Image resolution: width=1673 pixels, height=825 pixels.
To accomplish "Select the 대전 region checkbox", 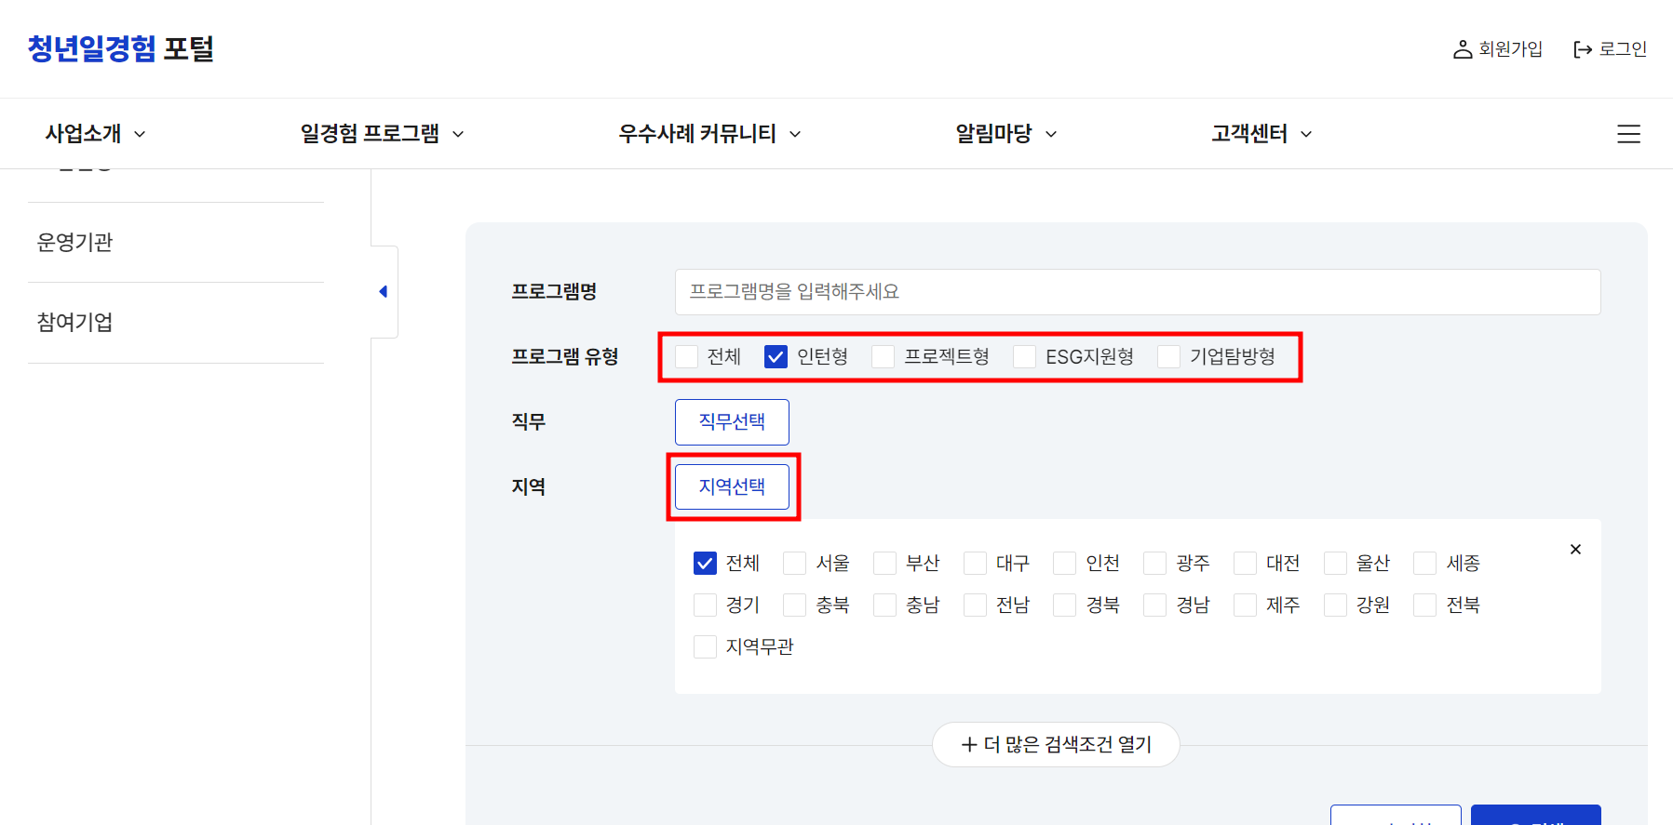I will click(x=1245, y=564).
